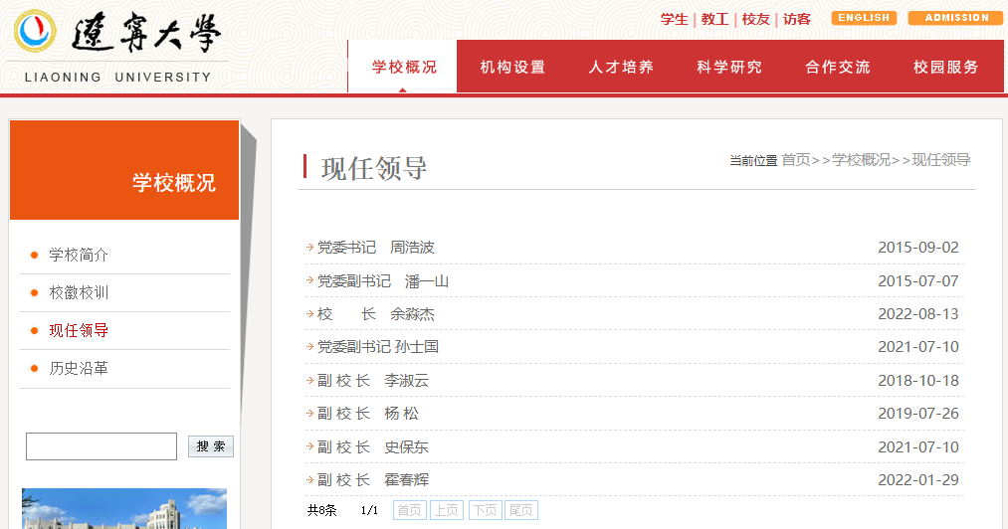Image resolution: width=1008 pixels, height=529 pixels.
Task: Open the ADMISSION button
Action: (956, 18)
